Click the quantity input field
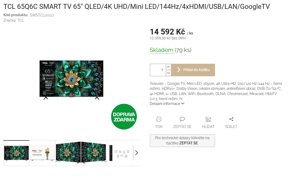Viewport: 288px width, 176px height. pos(158,70)
